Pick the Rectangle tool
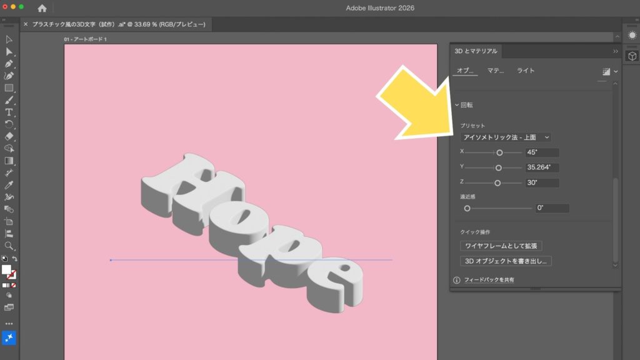The height and width of the screenshot is (360, 640). 9,88
